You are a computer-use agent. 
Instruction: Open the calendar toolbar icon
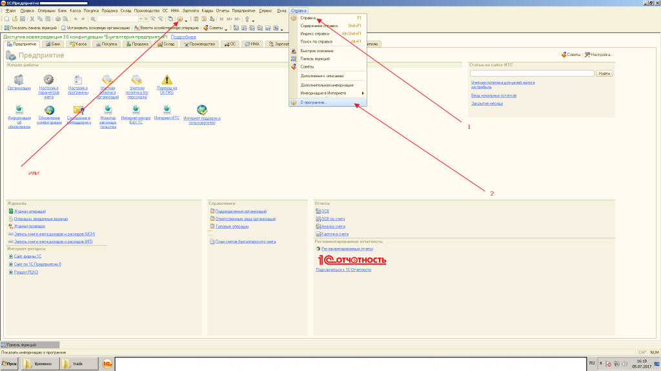[x=204, y=19]
